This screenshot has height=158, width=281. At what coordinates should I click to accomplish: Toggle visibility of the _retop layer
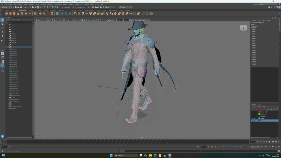(x=252, y=119)
